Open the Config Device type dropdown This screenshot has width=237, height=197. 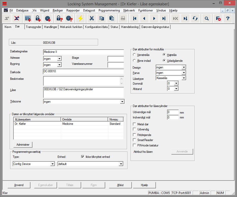(52, 164)
